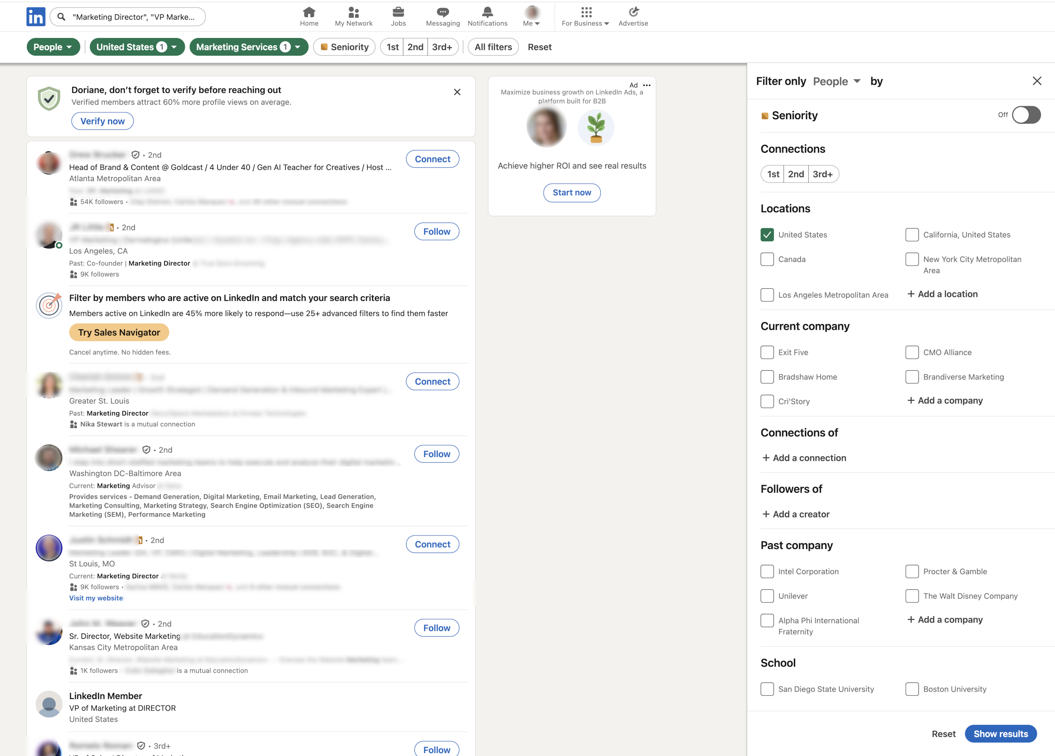Check the Procter & Gamble past company
The width and height of the screenshot is (1055, 756).
click(912, 571)
